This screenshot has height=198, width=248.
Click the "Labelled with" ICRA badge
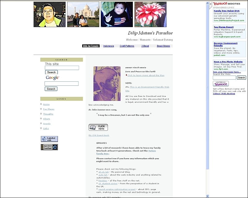[49, 139]
